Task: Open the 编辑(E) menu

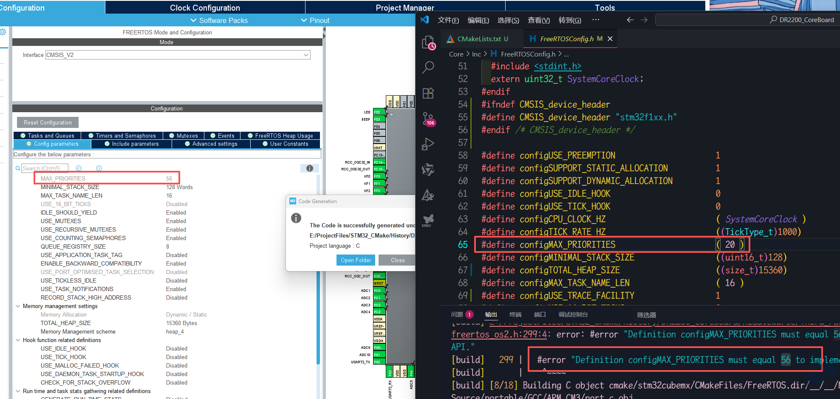Action: point(478,20)
